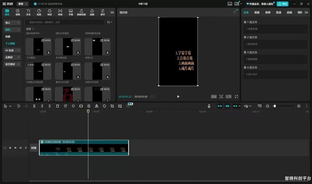Mute the text track speaker toggle
The width and height of the screenshot is (312, 184).
21,148
